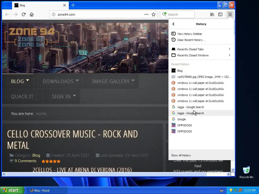Click the taskbar clock 12:23 AM
This screenshot has width=259, height=194.
click(250, 190)
